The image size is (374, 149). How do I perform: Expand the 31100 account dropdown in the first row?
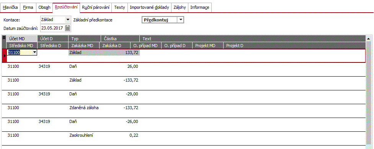tap(34, 52)
